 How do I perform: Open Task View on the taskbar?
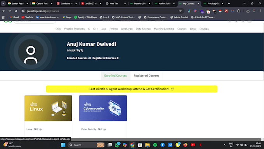[110, 145]
